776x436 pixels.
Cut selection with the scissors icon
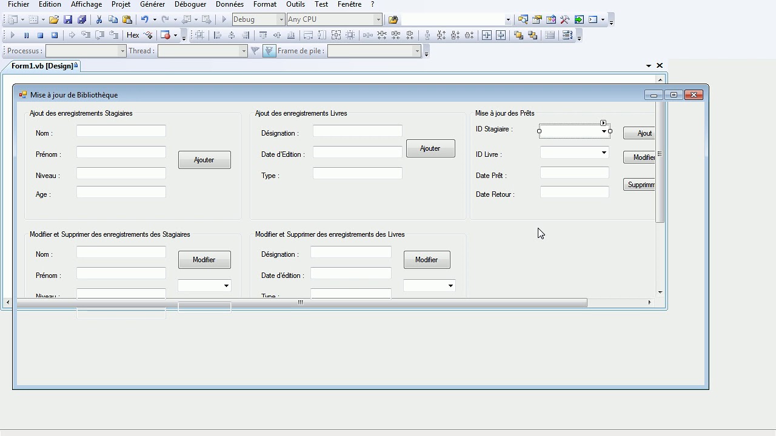click(x=99, y=19)
